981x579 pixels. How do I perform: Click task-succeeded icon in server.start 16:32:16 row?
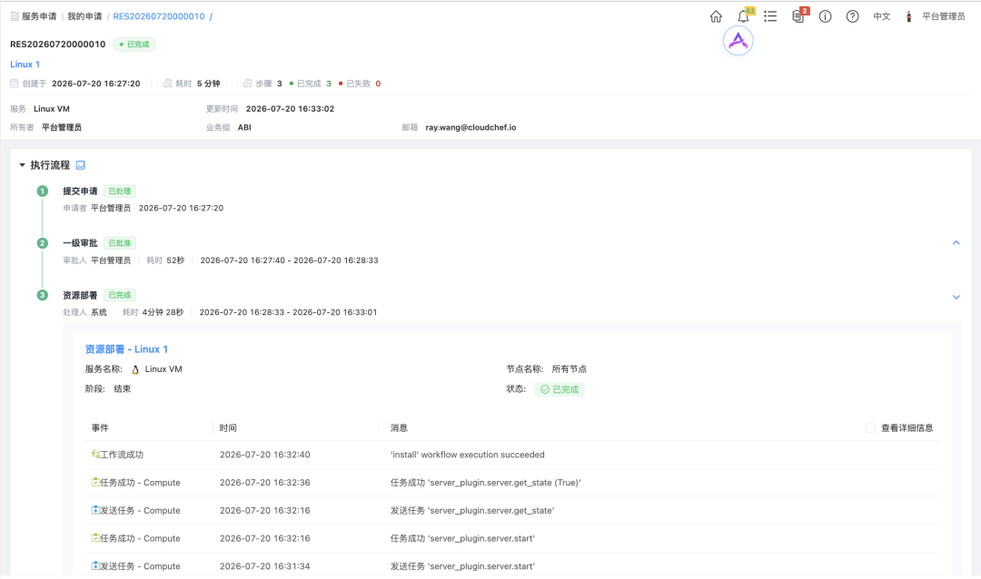coord(95,538)
